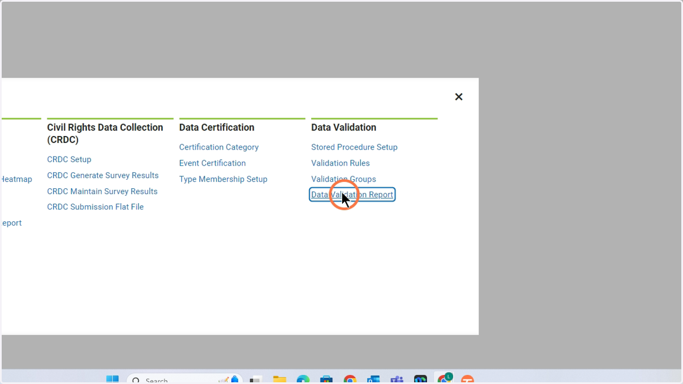The height and width of the screenshot is (384, 683).
Task: Click the Data Validation section heading
Action: 344,127
